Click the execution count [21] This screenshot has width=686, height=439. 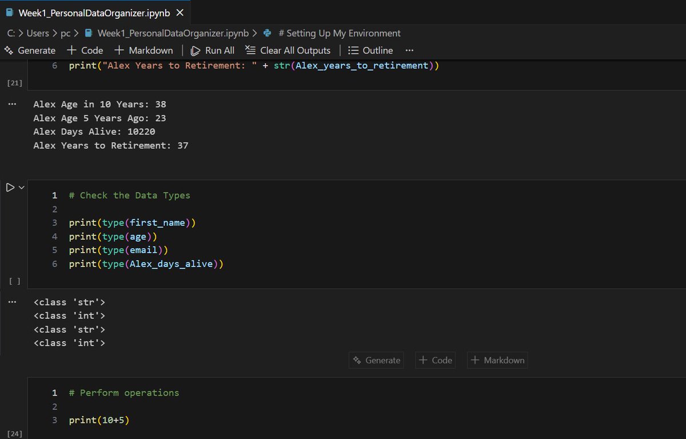click(14, 83)
